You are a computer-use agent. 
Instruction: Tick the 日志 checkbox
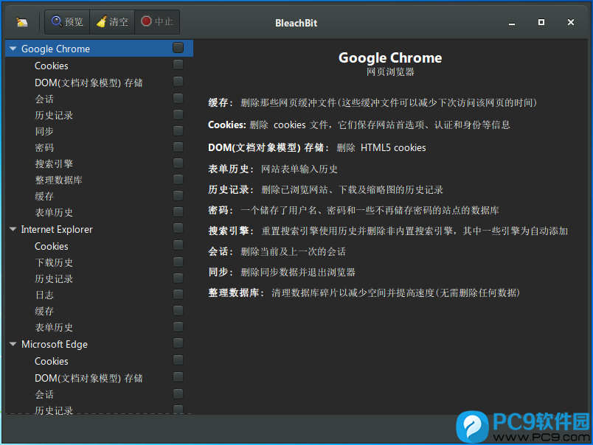[178, 294]
